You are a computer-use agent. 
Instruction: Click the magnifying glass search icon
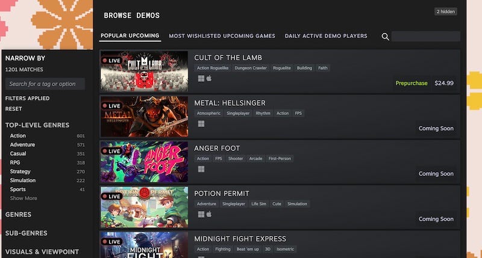pos(385,37)
